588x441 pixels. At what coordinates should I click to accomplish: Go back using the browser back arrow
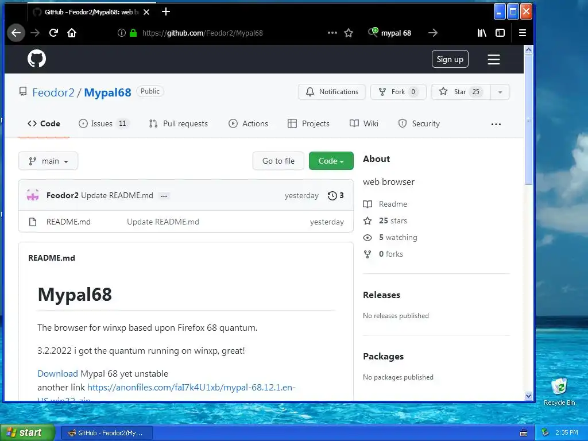(x=16, y=33)
